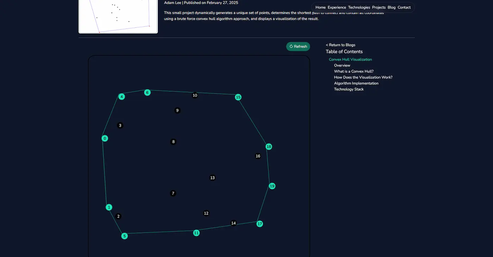
Task: Go to the Experience page
Action: 337,7
